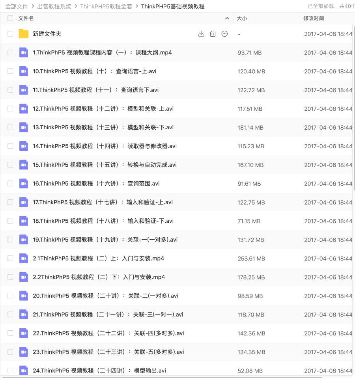Select checkbox of 2.2ThinkPhP5 入门与安装.mp4
This screenshot has height=378, width=355.
click(x=10, y=277)
